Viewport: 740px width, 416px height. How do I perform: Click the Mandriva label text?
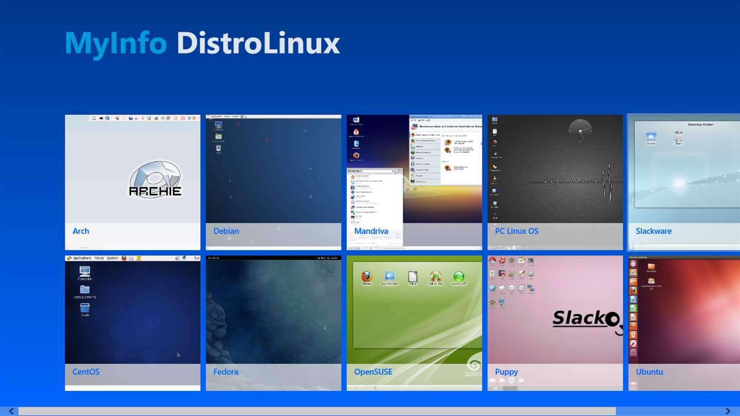click(371, 231)
